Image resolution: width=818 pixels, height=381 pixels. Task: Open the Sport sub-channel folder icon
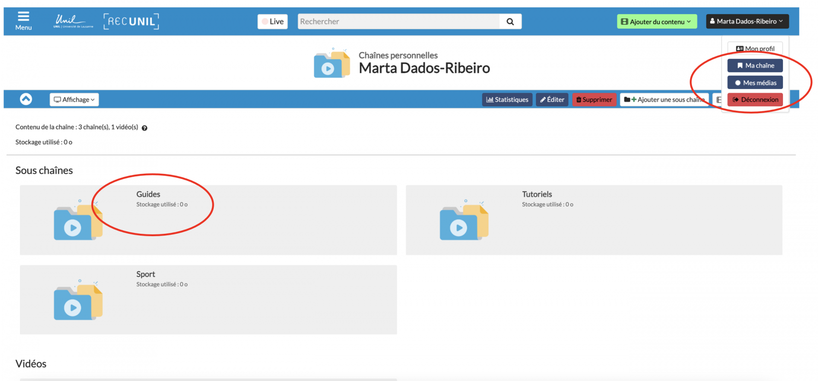tap(78, 300)
